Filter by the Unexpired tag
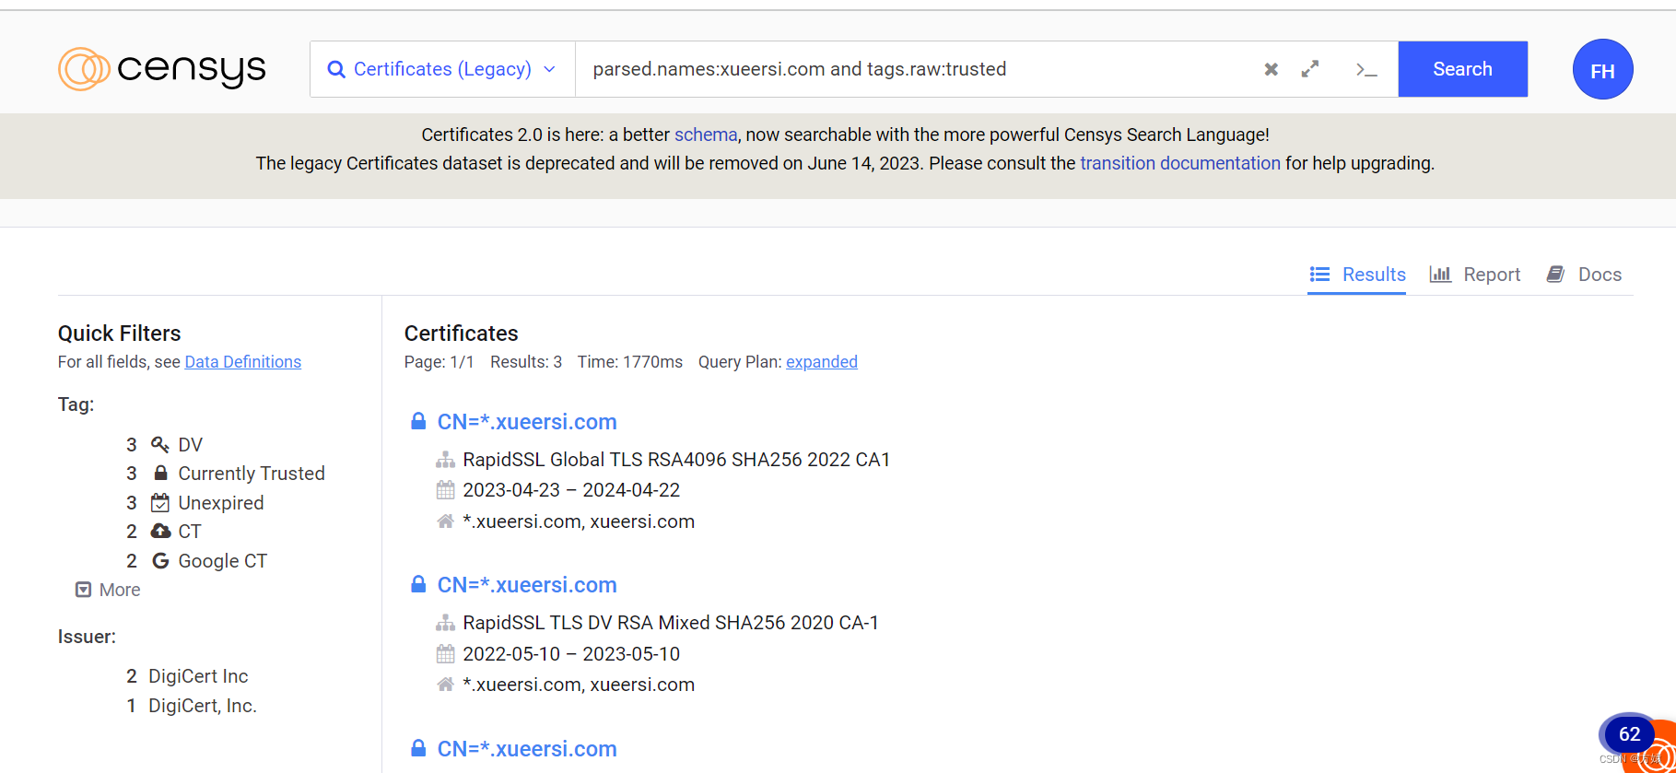This screenshot has height=773, width=1676. 220,503
